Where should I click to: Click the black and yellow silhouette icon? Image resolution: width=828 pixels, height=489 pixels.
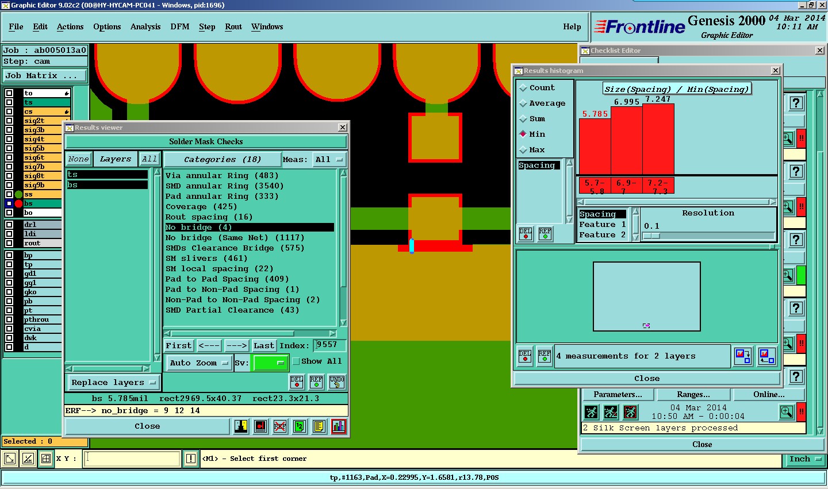tap(241, 426)
